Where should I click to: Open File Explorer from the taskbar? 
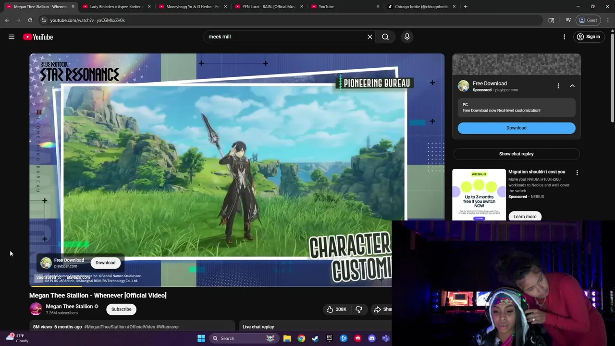coord(287,338)
